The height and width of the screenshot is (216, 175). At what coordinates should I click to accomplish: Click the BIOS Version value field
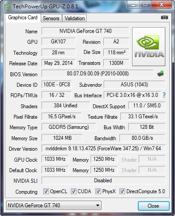click(x=98, y=74)
